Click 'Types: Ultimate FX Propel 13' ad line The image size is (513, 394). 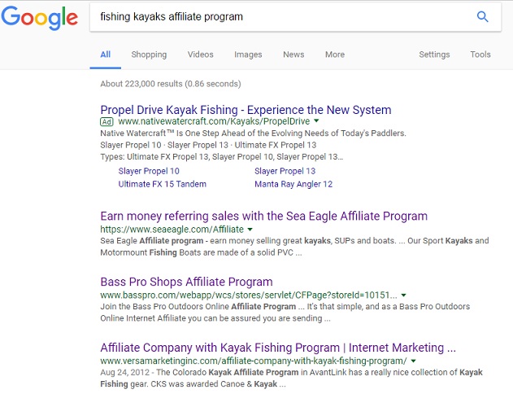[x=221, y=157]
